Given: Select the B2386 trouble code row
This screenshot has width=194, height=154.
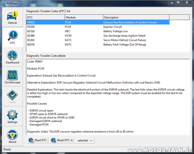Looking at the screenshot, I should (x=98, y=36).
